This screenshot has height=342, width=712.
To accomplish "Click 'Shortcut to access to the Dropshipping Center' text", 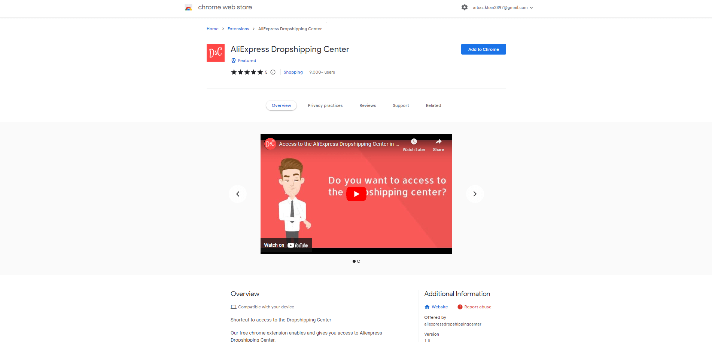I will (281, 320).
